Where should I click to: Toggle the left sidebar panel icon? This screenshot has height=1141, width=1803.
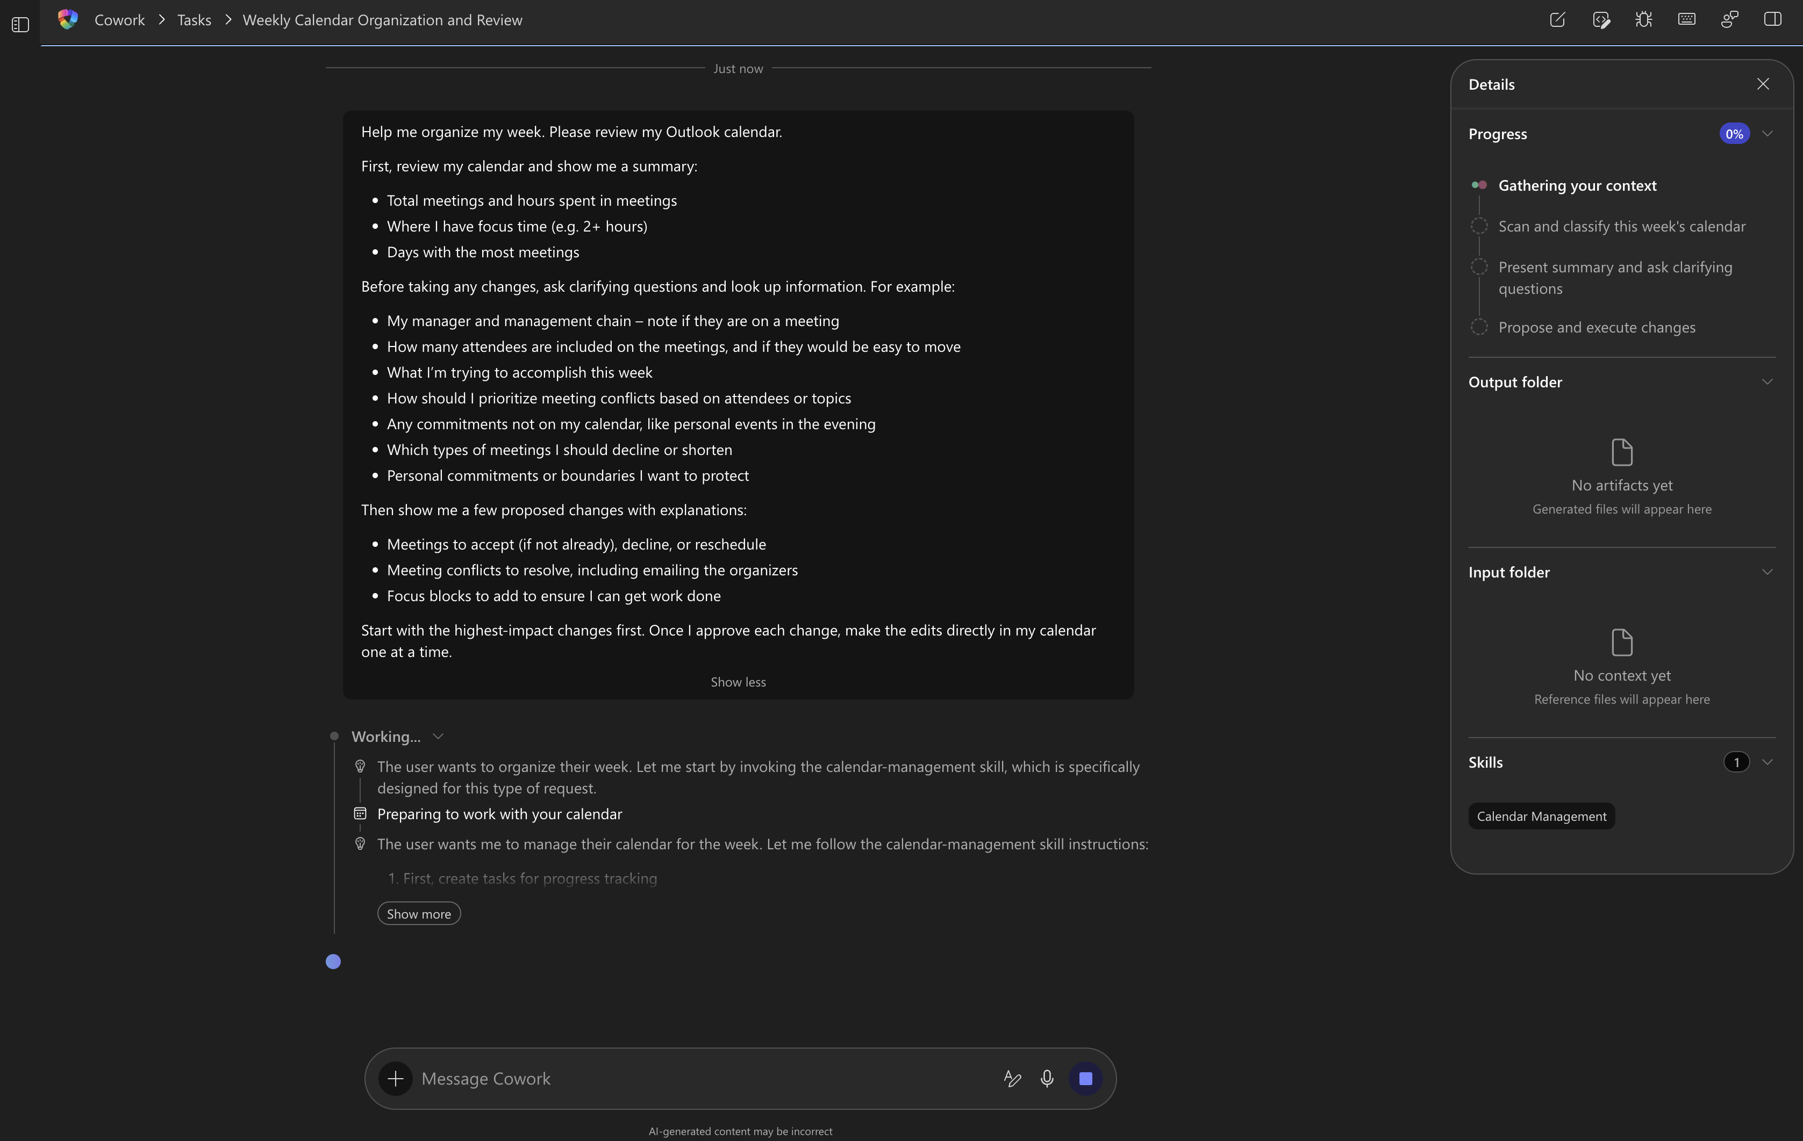click(x=20, y=25)
